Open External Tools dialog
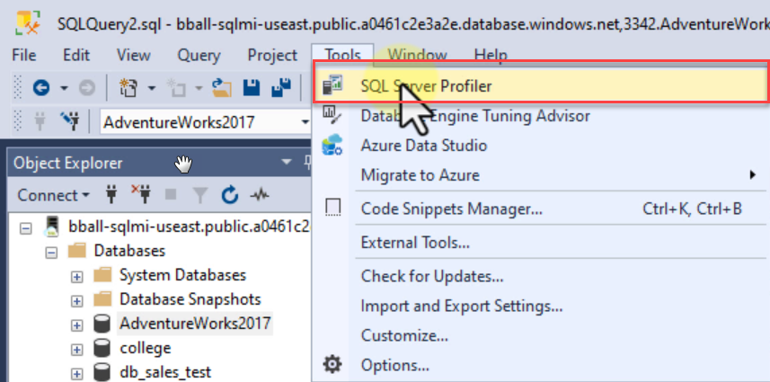Image resolution: width=770 pixels, height=382 pixels. click(x=541, y=243)
